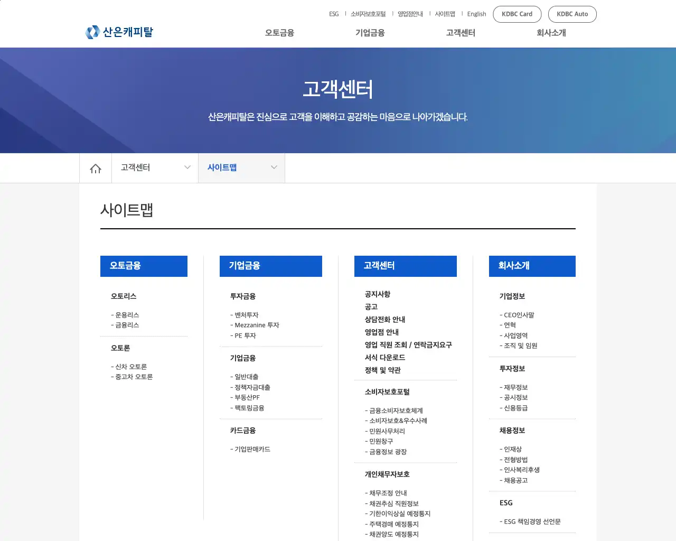Image resolution: width=676 pixels, height=541 pixels.
Task: Click the 공지사항 sitemap link
Action: click(x=377, y=294)
